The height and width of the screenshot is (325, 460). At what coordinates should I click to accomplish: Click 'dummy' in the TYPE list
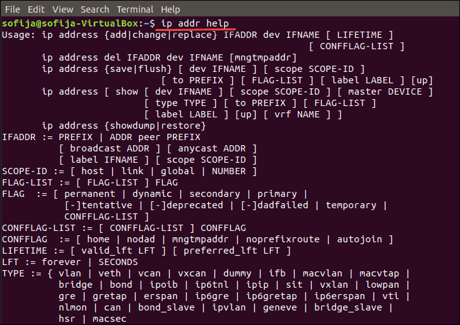237,274
